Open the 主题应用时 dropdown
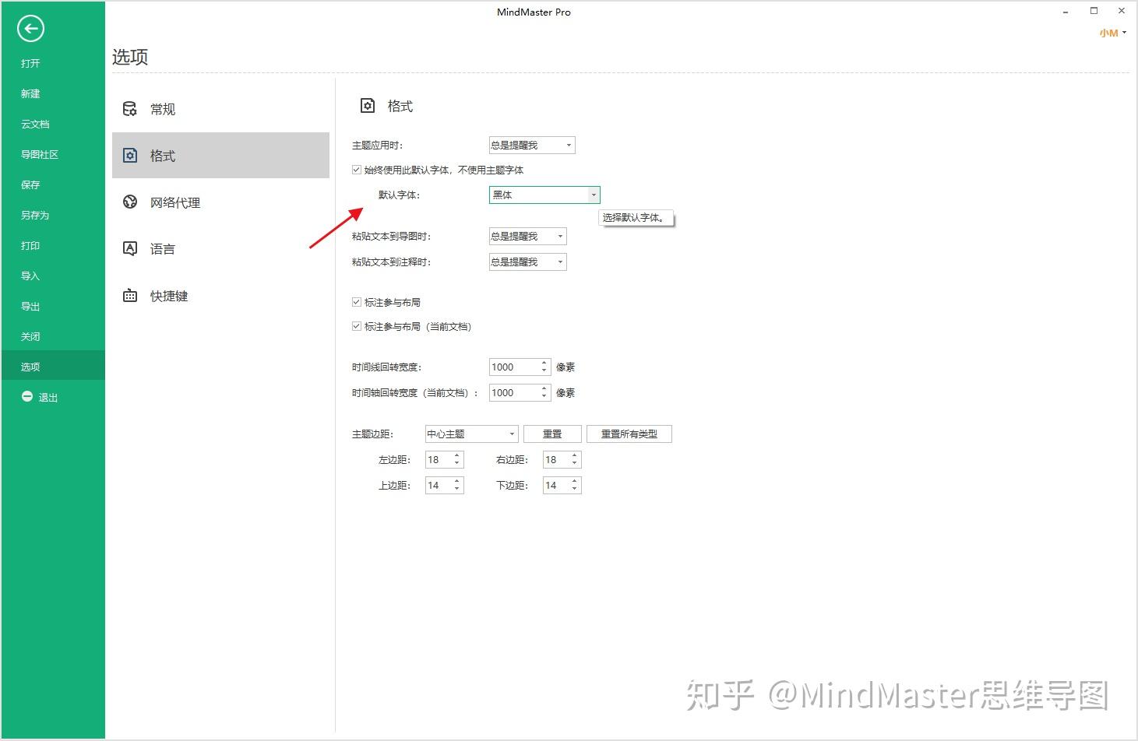 (532, 145)
